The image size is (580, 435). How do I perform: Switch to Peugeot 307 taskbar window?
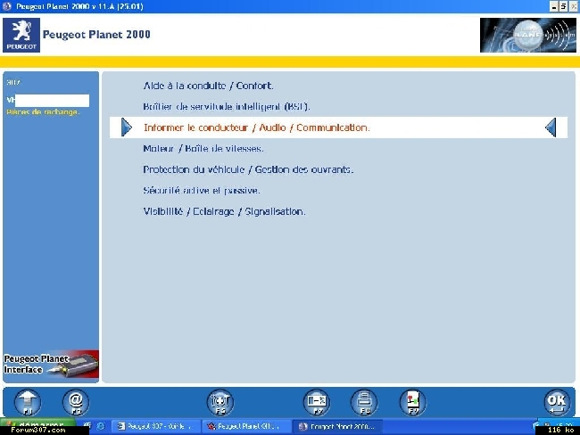coord(156,426)
